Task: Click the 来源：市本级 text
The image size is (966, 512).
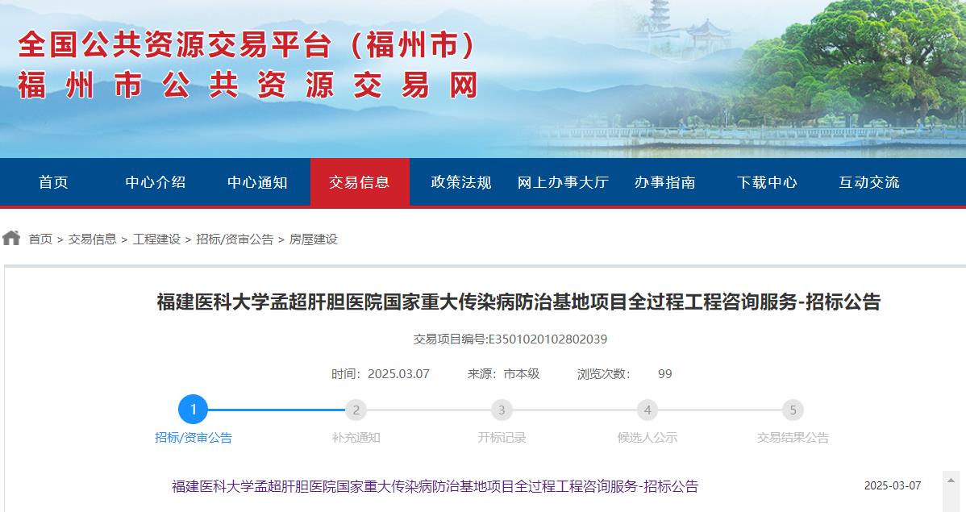Action: click(503, 374)
